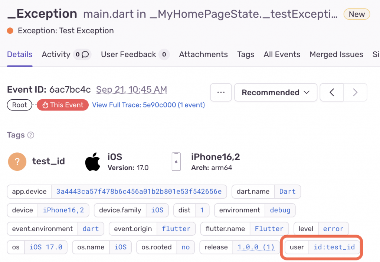Click the Dart value of dart.name

pos(288,192)
